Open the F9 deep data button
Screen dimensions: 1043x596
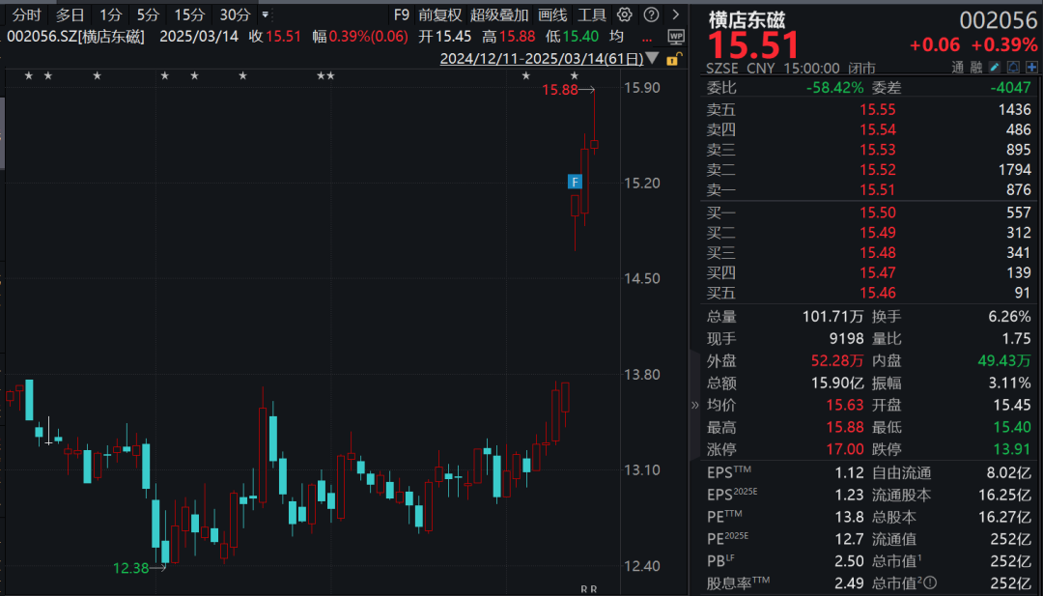(401, 14)
